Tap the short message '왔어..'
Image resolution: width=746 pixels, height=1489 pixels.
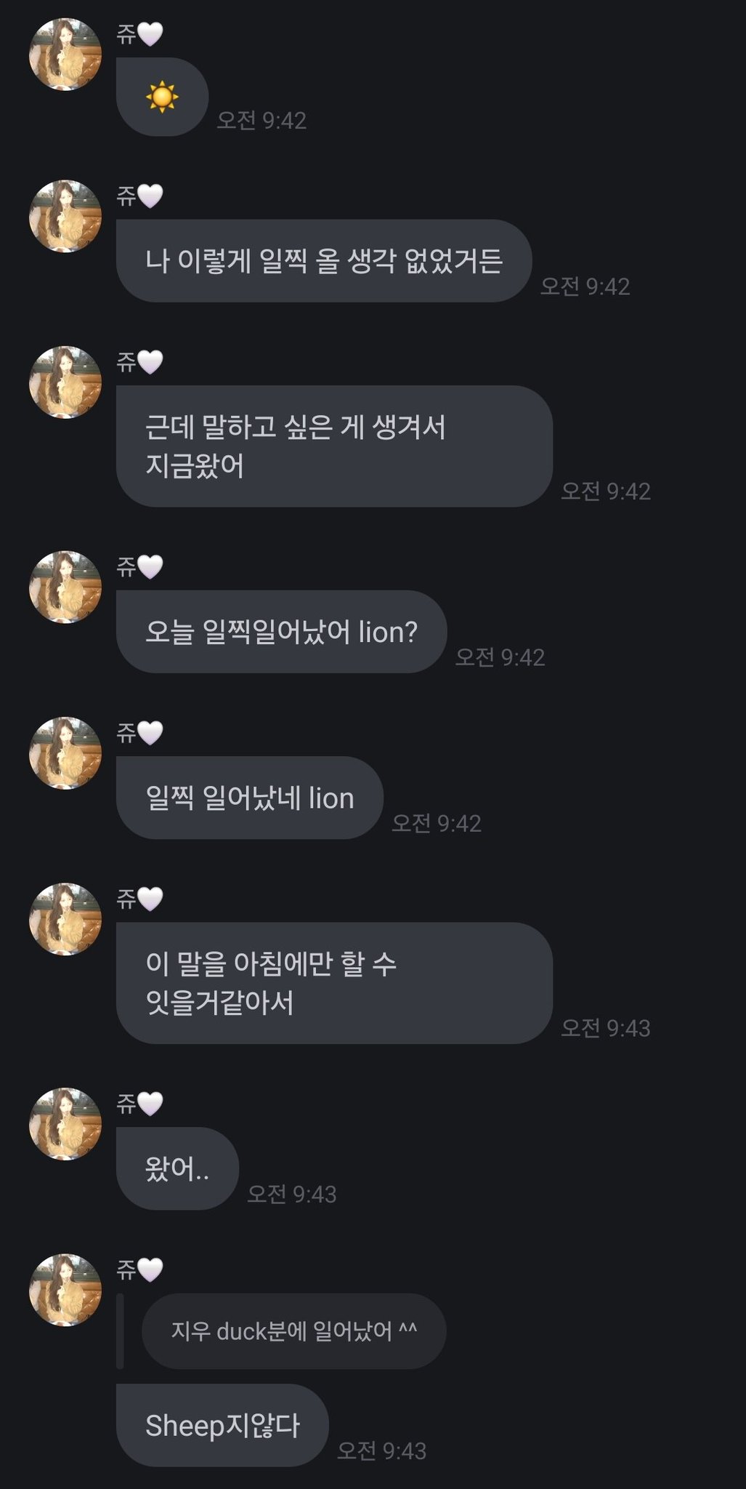tap(177, 1168)
